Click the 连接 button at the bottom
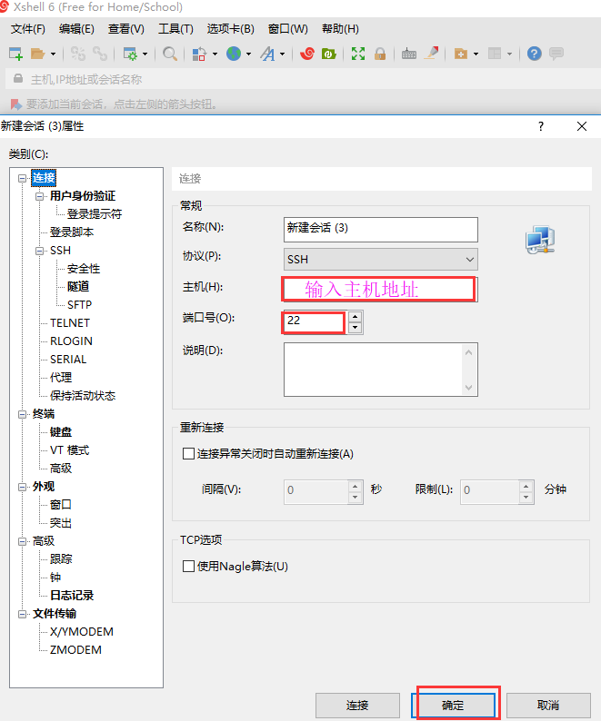This screenshot has width=601, height=721. click(357, 706)
